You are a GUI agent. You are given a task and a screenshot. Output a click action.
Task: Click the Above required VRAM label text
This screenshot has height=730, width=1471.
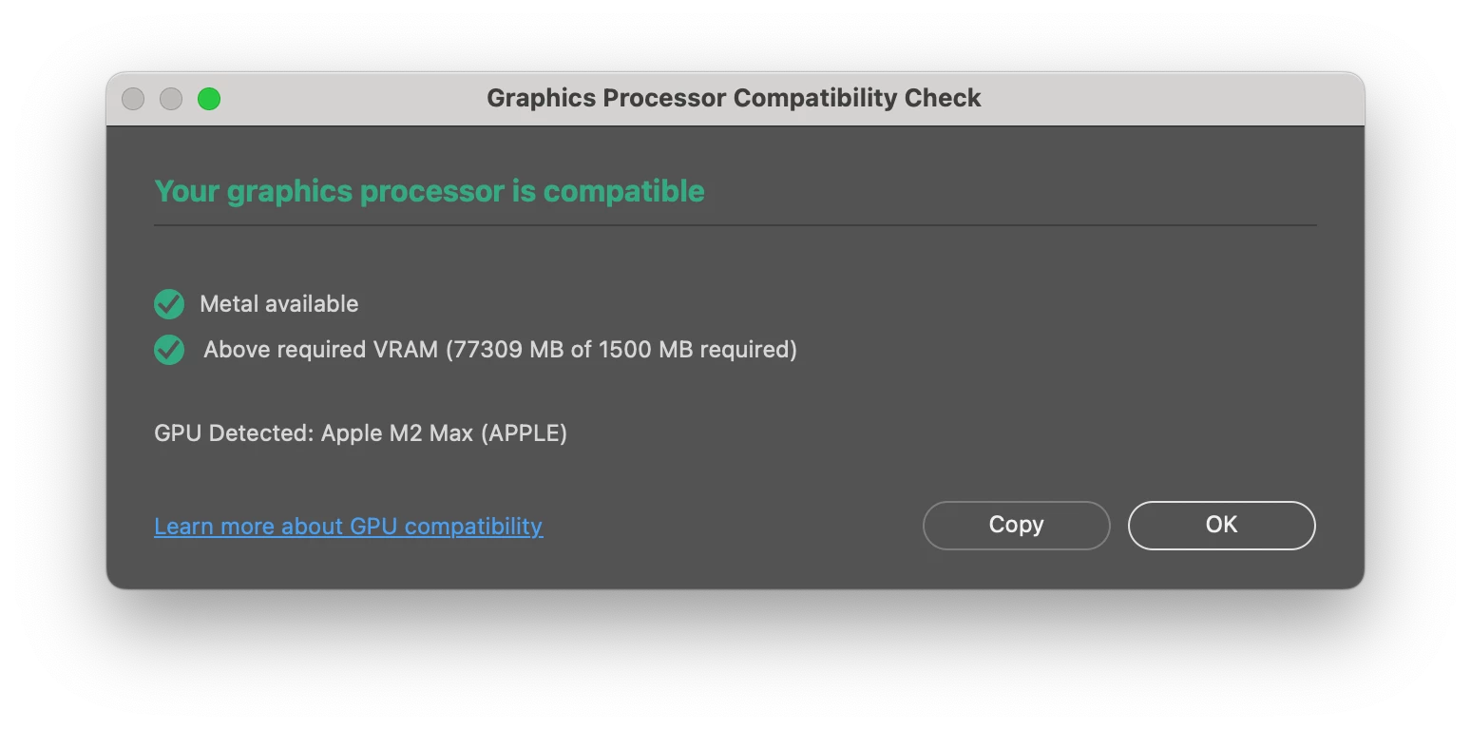[321, 350]
